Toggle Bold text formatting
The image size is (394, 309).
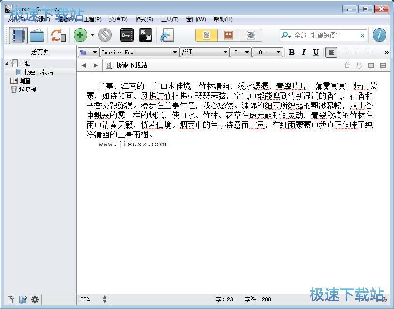(291, 52)
